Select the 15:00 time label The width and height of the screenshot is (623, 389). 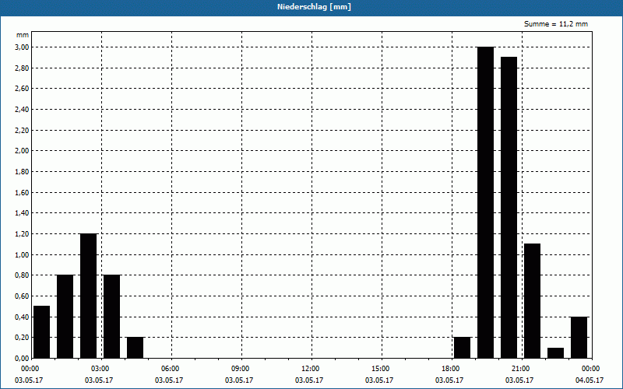tap(382, 369)
